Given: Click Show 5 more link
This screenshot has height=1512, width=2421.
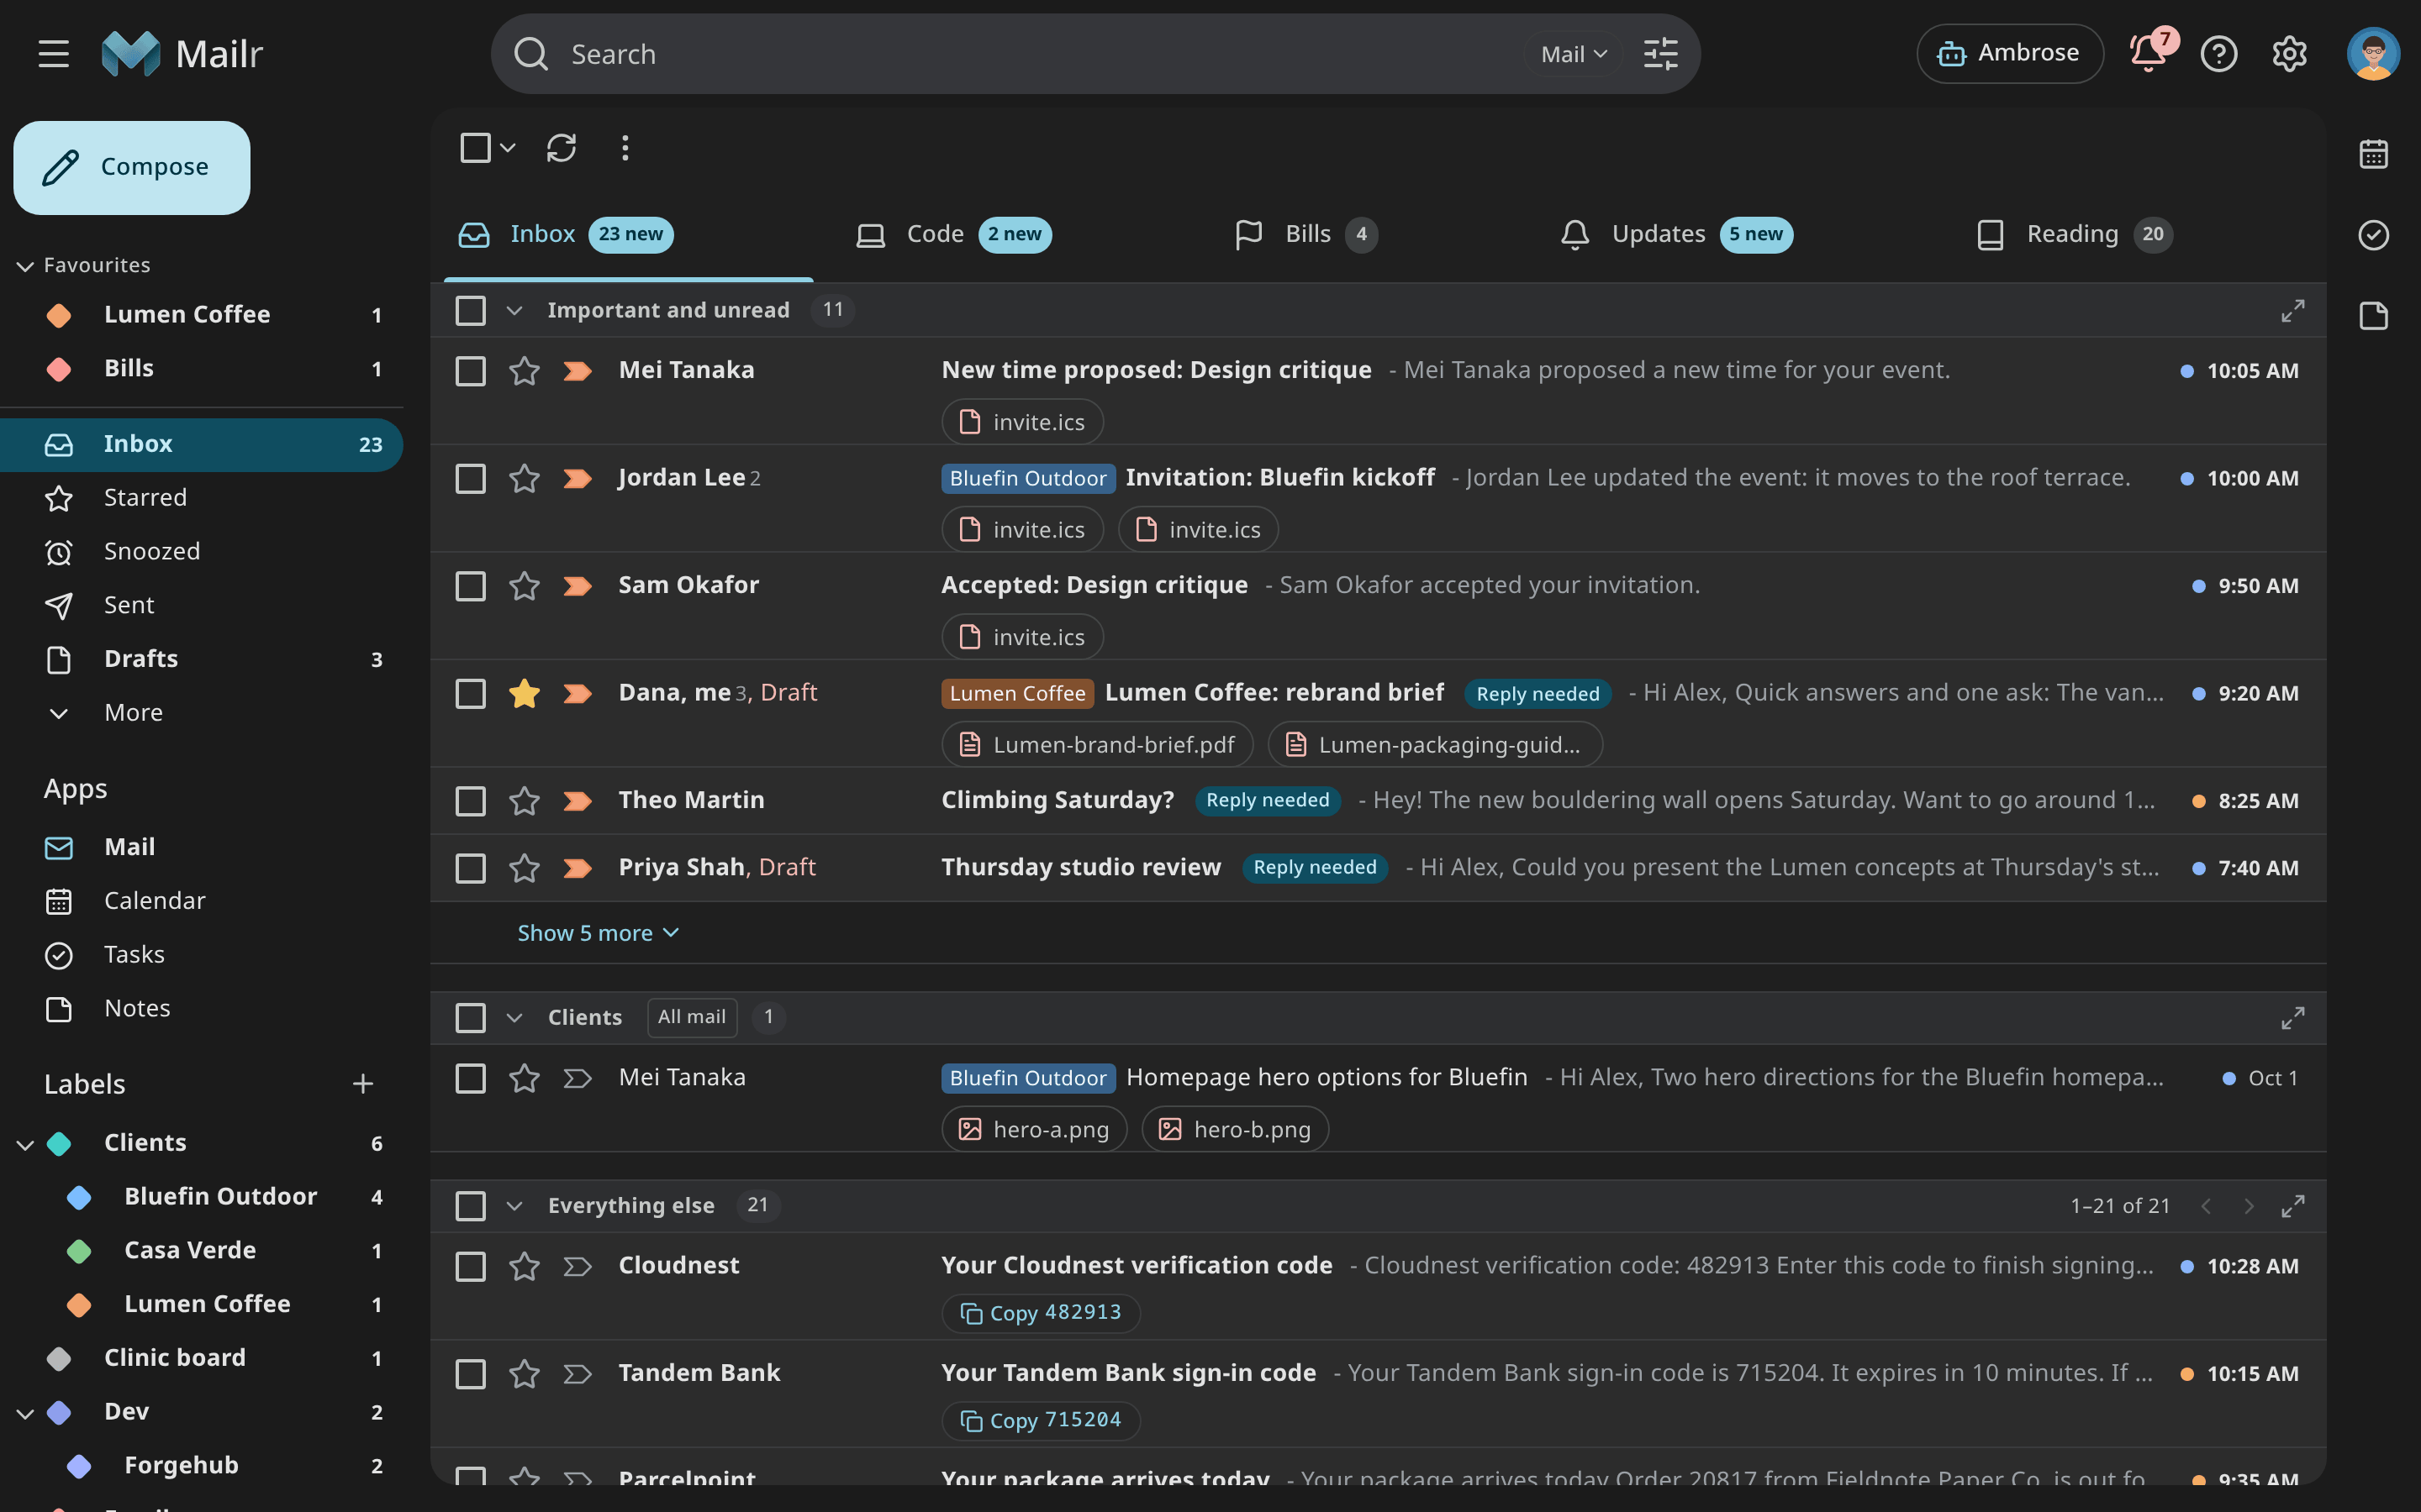Looking at the screenshot, I should [x=597, y=933].
